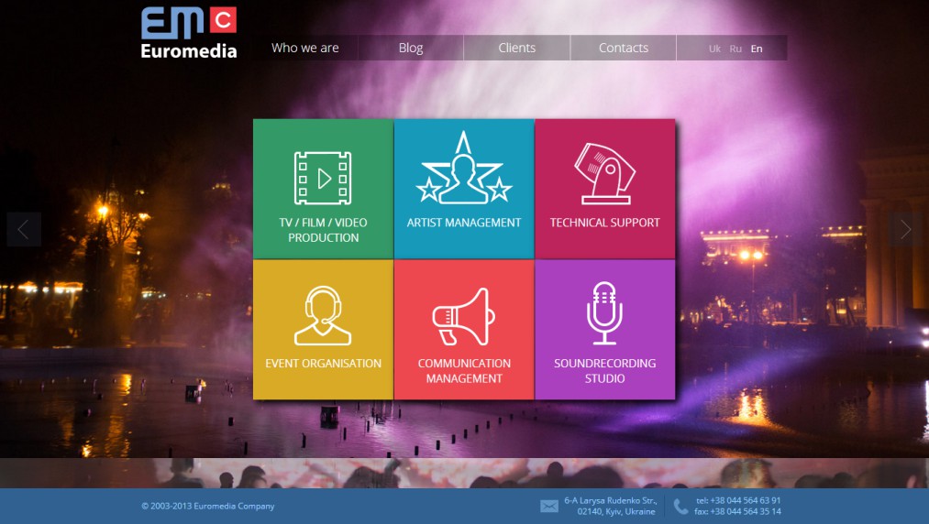The image size is (929, 524).
Task: Open the Communication Management label
Action: (x=464, y=371)
